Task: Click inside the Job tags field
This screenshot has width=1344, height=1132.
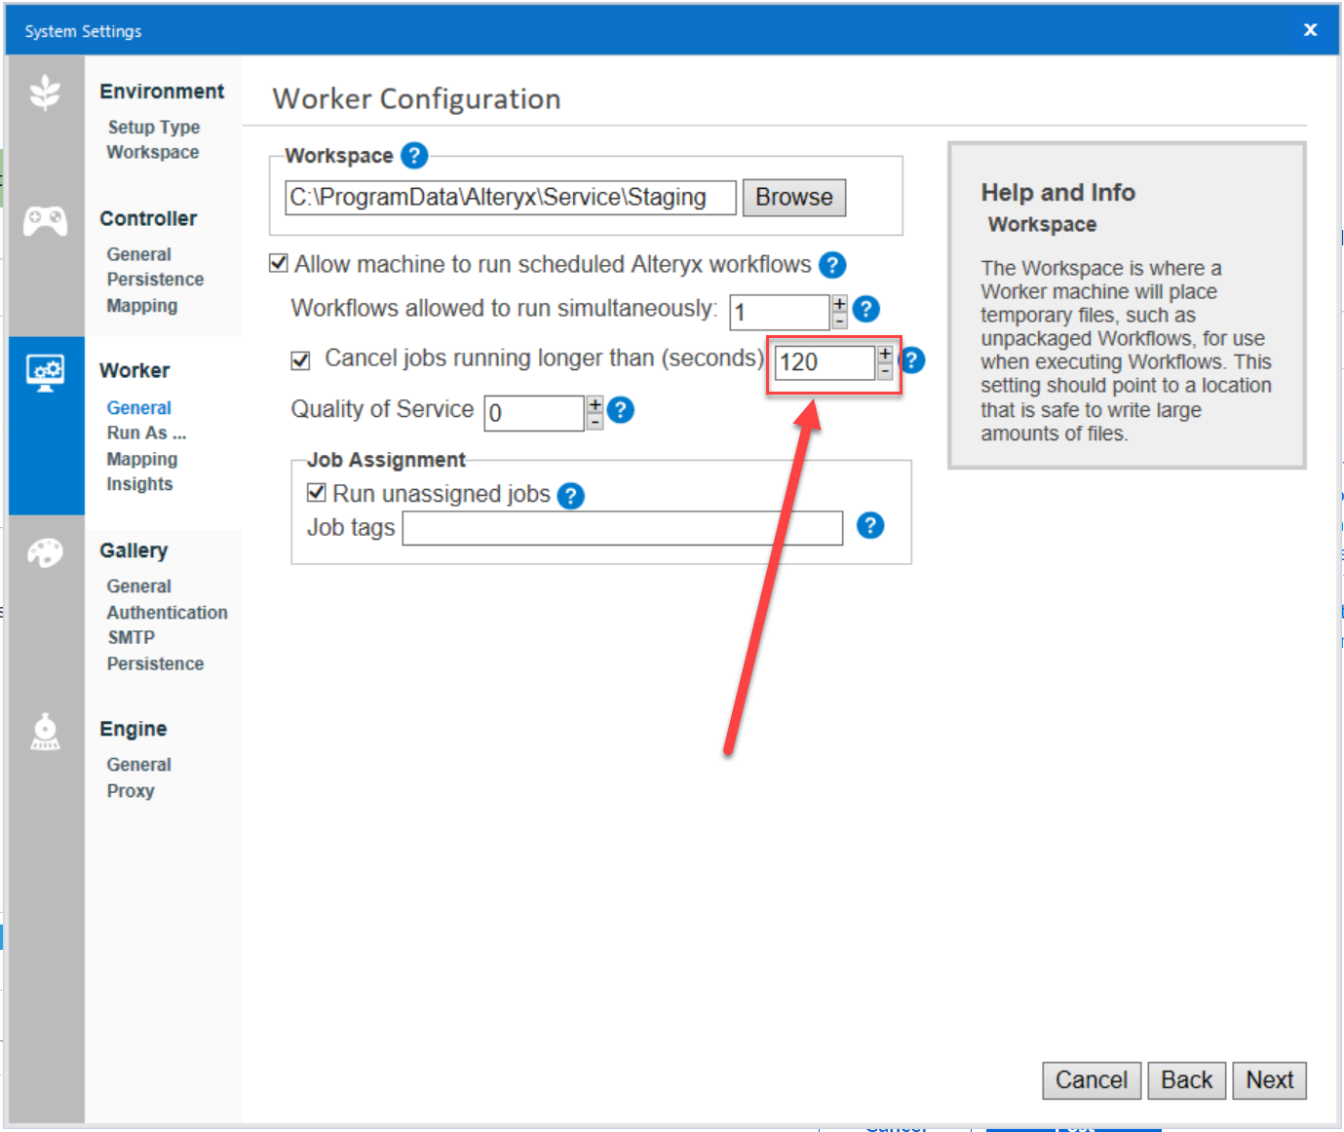Action: (x=622, y=527)
